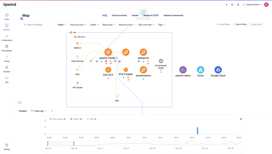Click the AWS Demo account label
This screenshot has width=272, height=154.
pyautogui.click(x=81, y=37)
